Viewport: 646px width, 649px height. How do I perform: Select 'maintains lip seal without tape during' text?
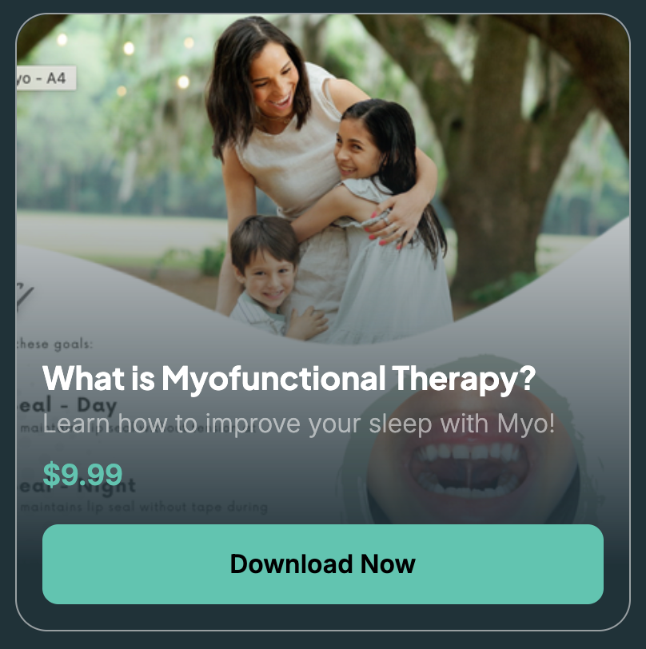pyautogui.click(x=144, y=507)
